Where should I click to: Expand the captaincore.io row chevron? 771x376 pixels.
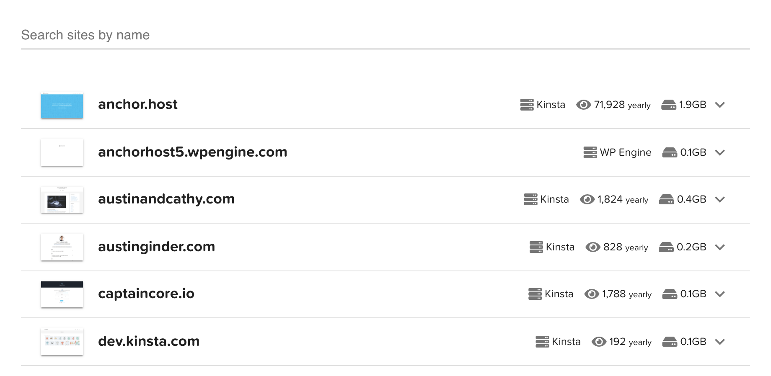[x=720, y=294]
